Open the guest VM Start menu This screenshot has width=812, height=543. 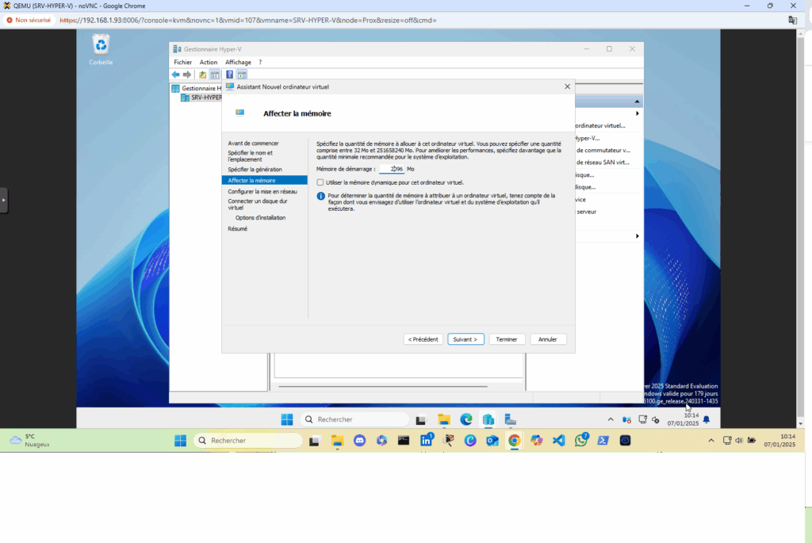click(287, 419)
